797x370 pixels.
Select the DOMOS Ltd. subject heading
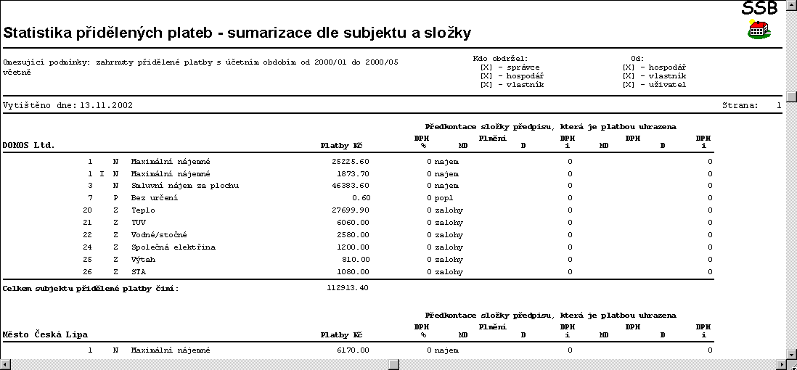[x=29, y=145]
